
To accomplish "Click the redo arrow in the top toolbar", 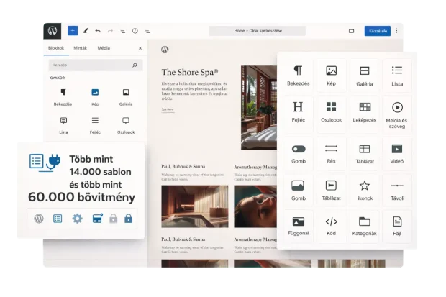I will coord(110,31).
